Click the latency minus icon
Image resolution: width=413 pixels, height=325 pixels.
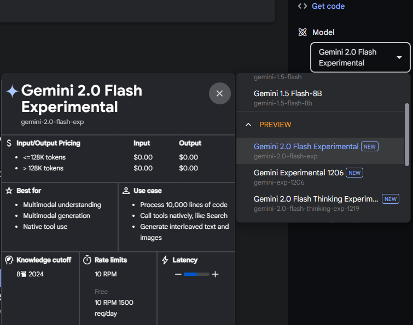(178, 274)
